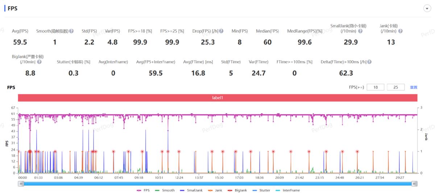Open the Jank (/10min) help icon

(400, 31)
